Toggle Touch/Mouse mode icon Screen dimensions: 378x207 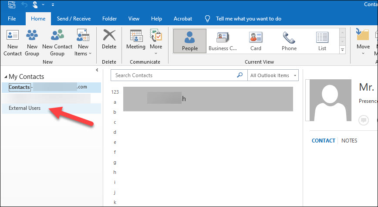point(35,4)
